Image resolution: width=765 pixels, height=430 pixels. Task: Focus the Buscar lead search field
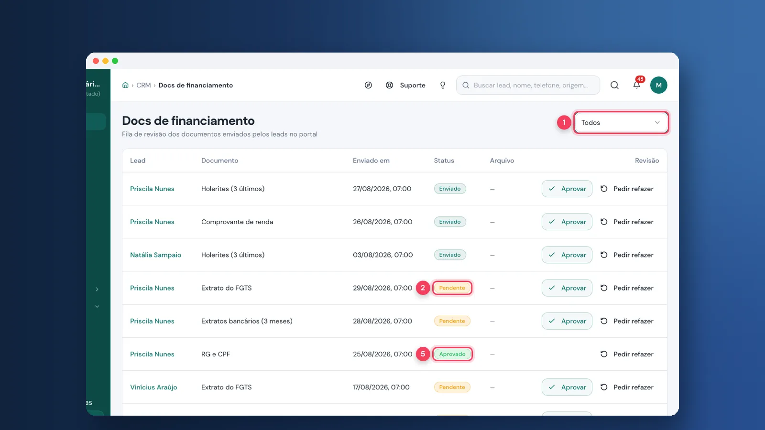[x=528, y=85]
